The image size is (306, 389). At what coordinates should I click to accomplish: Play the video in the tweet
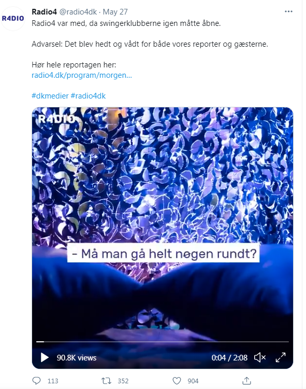(x=45, y=357)
